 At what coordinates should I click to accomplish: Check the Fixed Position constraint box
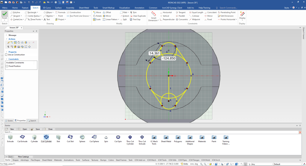(7, 66)
